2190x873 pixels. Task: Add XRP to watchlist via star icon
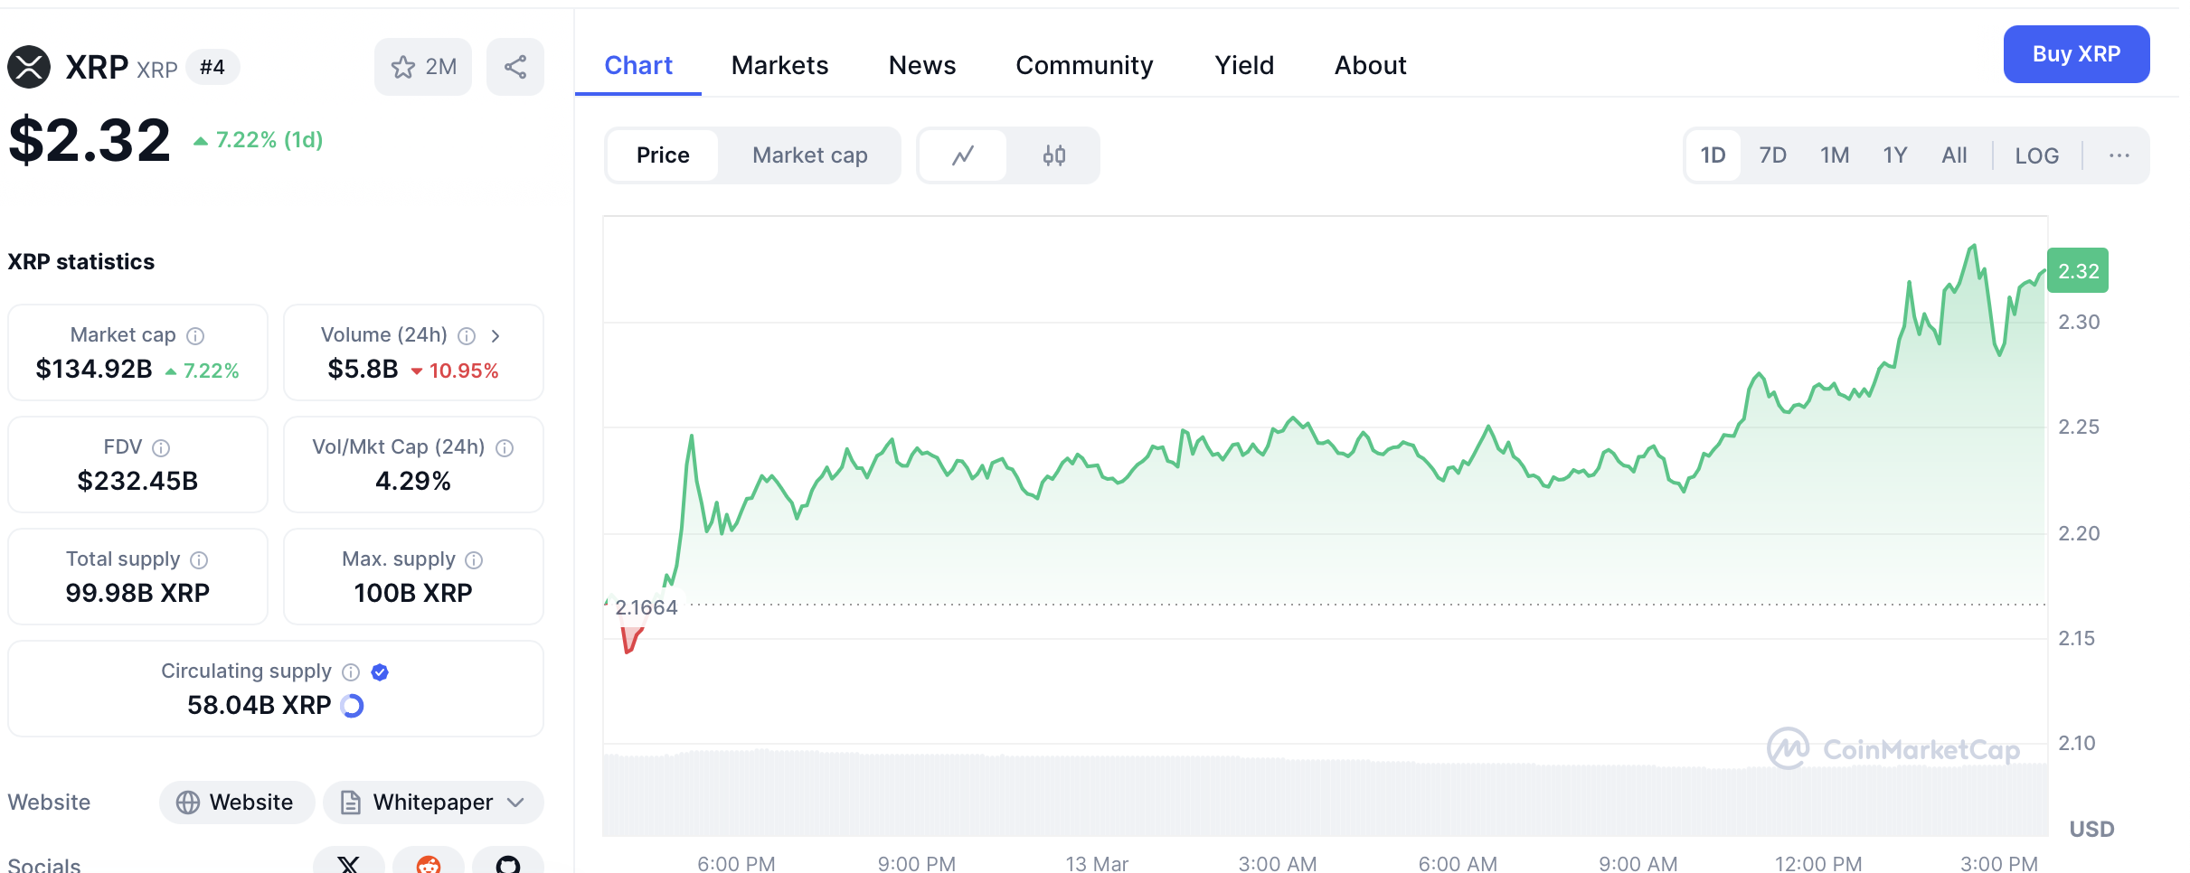tap(403, 67)
